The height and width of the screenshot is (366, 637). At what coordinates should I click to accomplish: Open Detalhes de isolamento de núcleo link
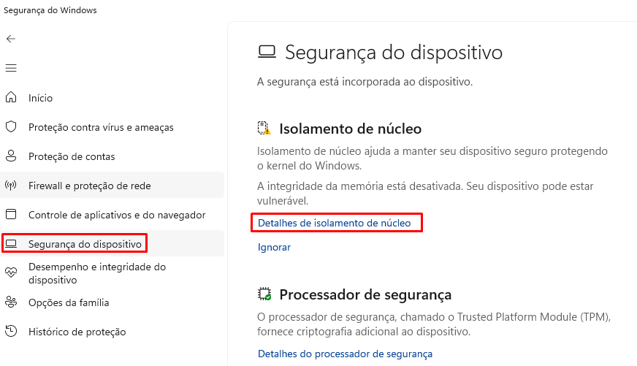tap(335, 222)
